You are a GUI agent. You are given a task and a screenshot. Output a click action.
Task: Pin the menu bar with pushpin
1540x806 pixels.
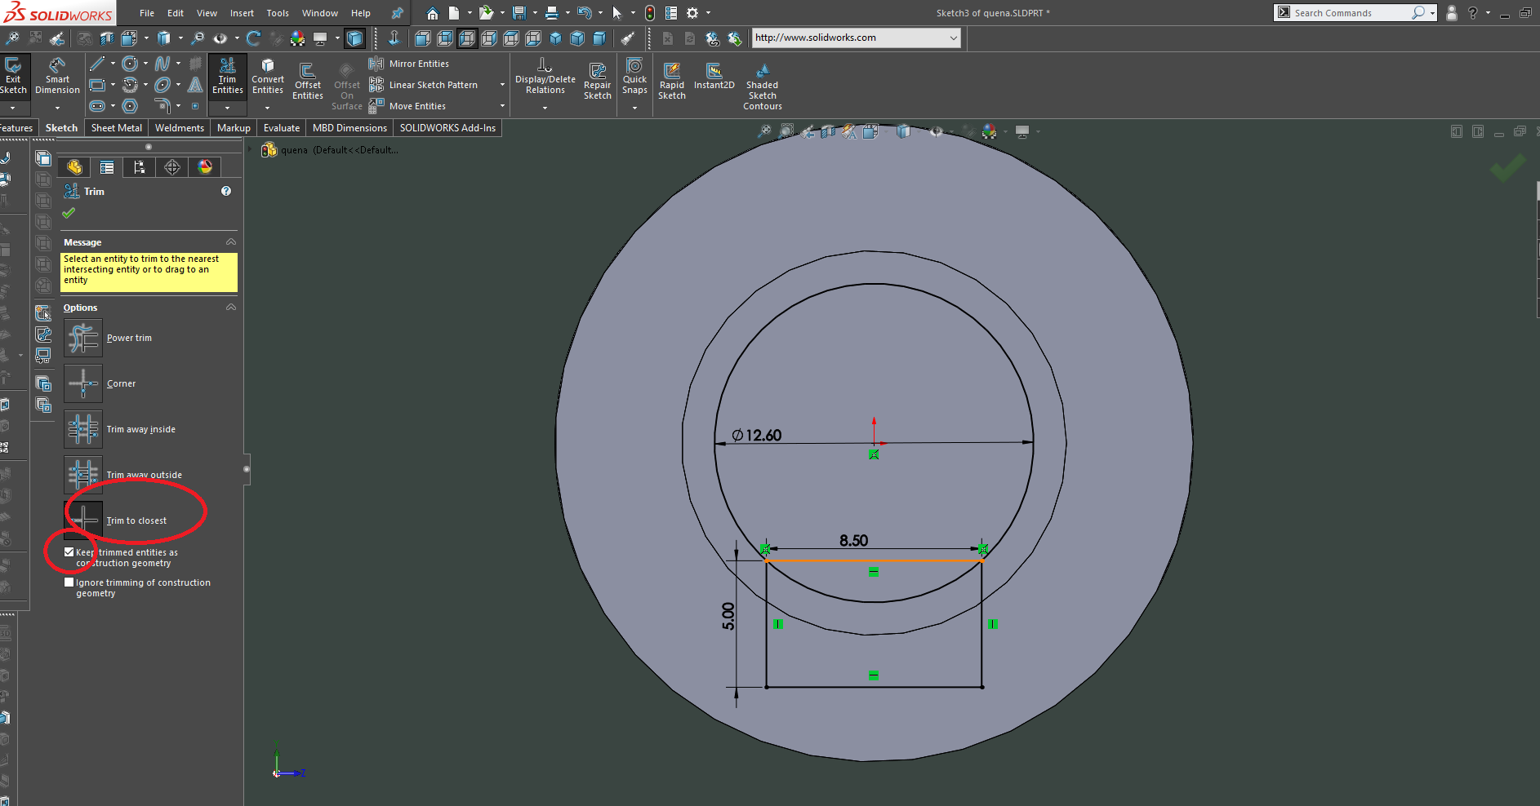pyautogui.click(x=397, y=13)
